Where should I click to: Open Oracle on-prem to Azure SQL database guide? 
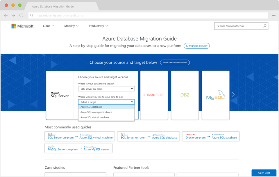point(211,136)
